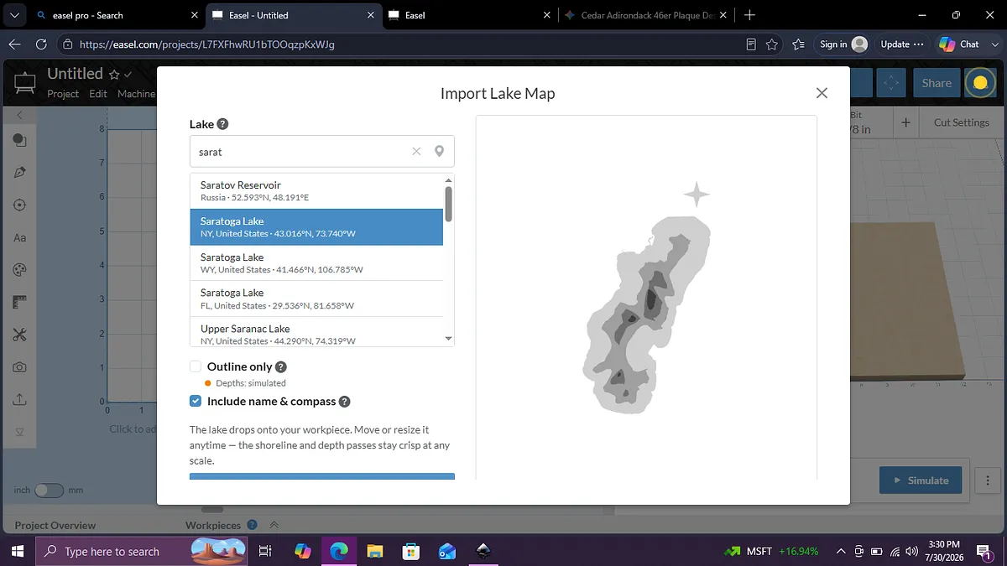The width and height of the screenshot is (1007, 566).
Task: Collapse the left tool sidebar chevron
Action: coord(20,114)
